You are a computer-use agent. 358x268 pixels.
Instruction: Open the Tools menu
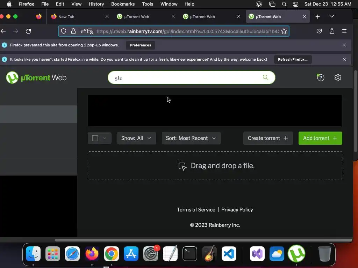(x=148, y=4)
